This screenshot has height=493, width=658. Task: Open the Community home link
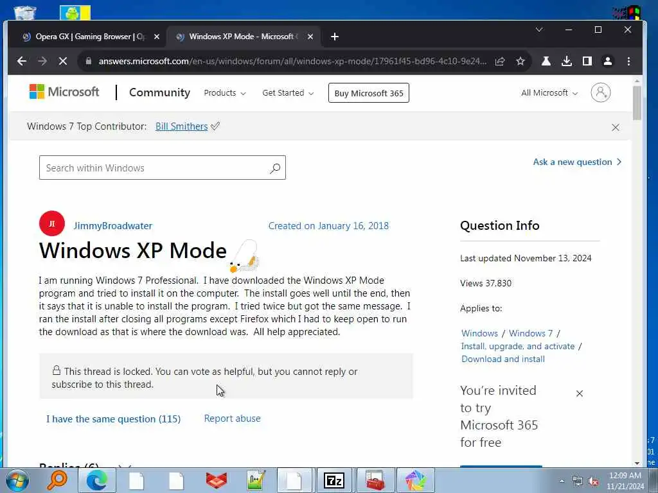point(159,92)
